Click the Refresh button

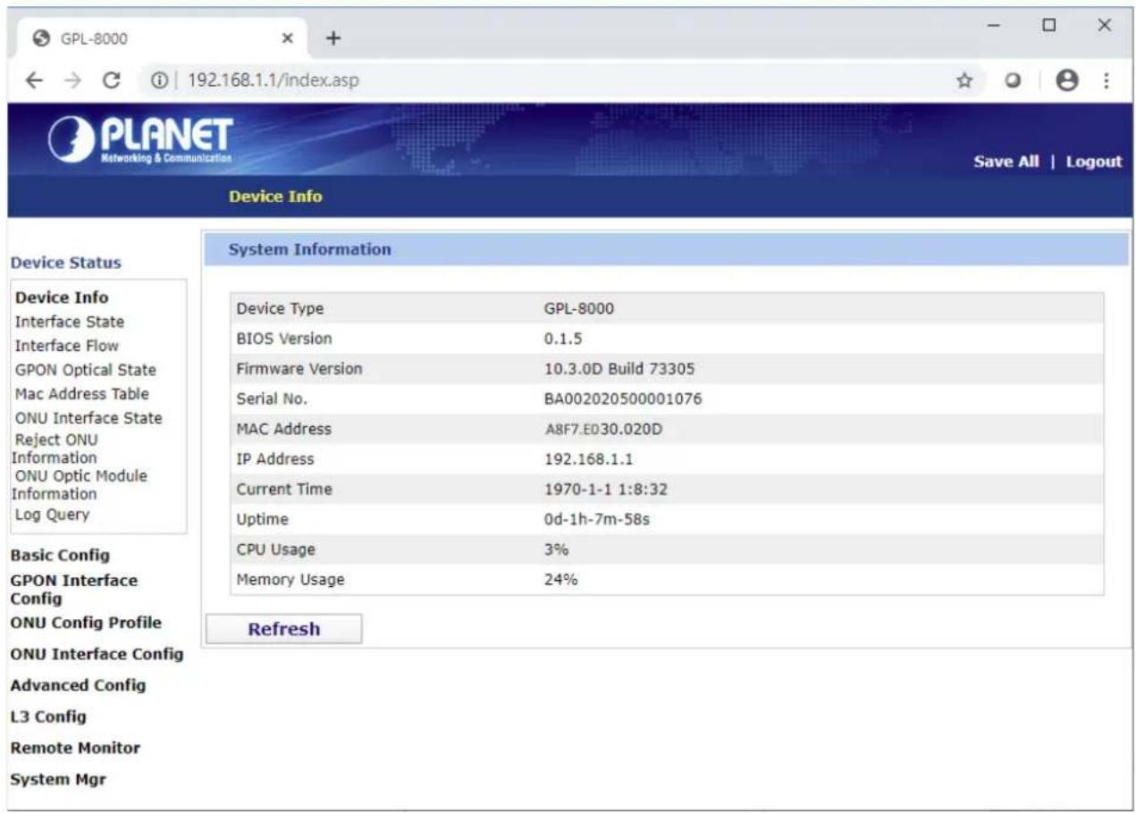coord(284,629)
